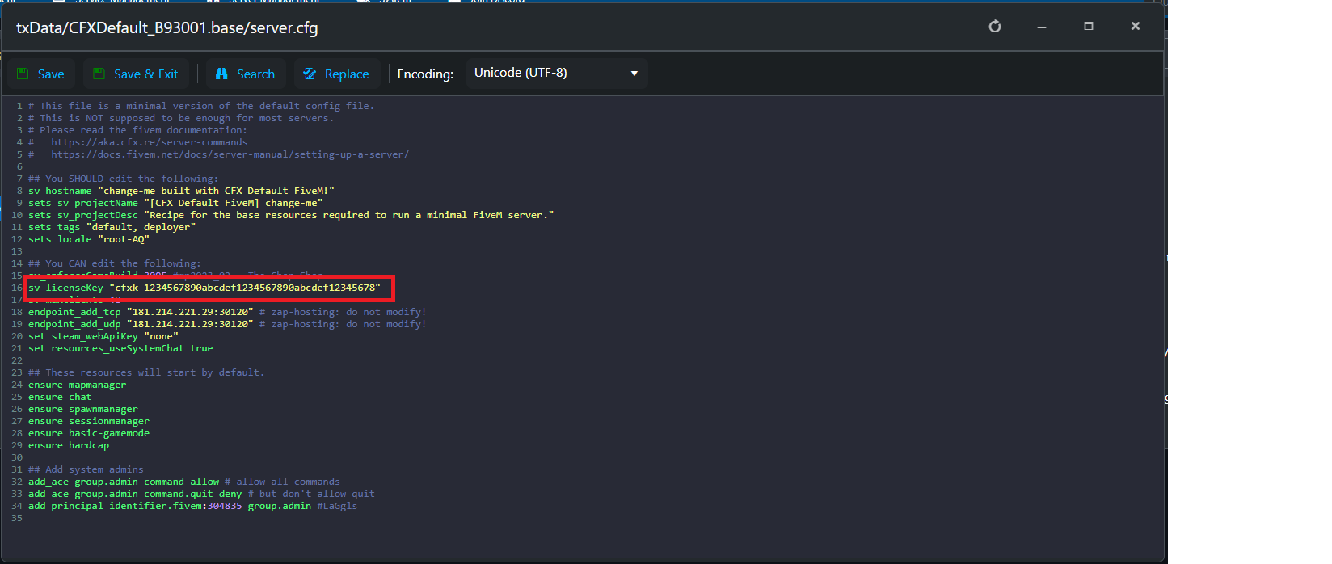Click the sets locale "root-AQ" line
The width and height of the screenshot is (1332, 564).
(x=89, y=239)
